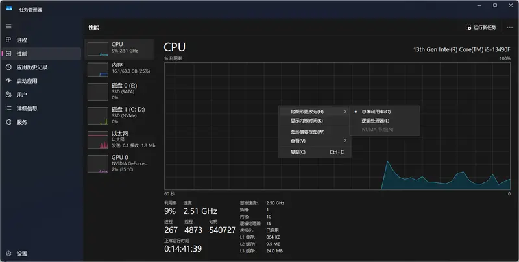Click the 0:14:41:39 uptime value
This screenshot has width=519, height=262.
tap(183, 248)
